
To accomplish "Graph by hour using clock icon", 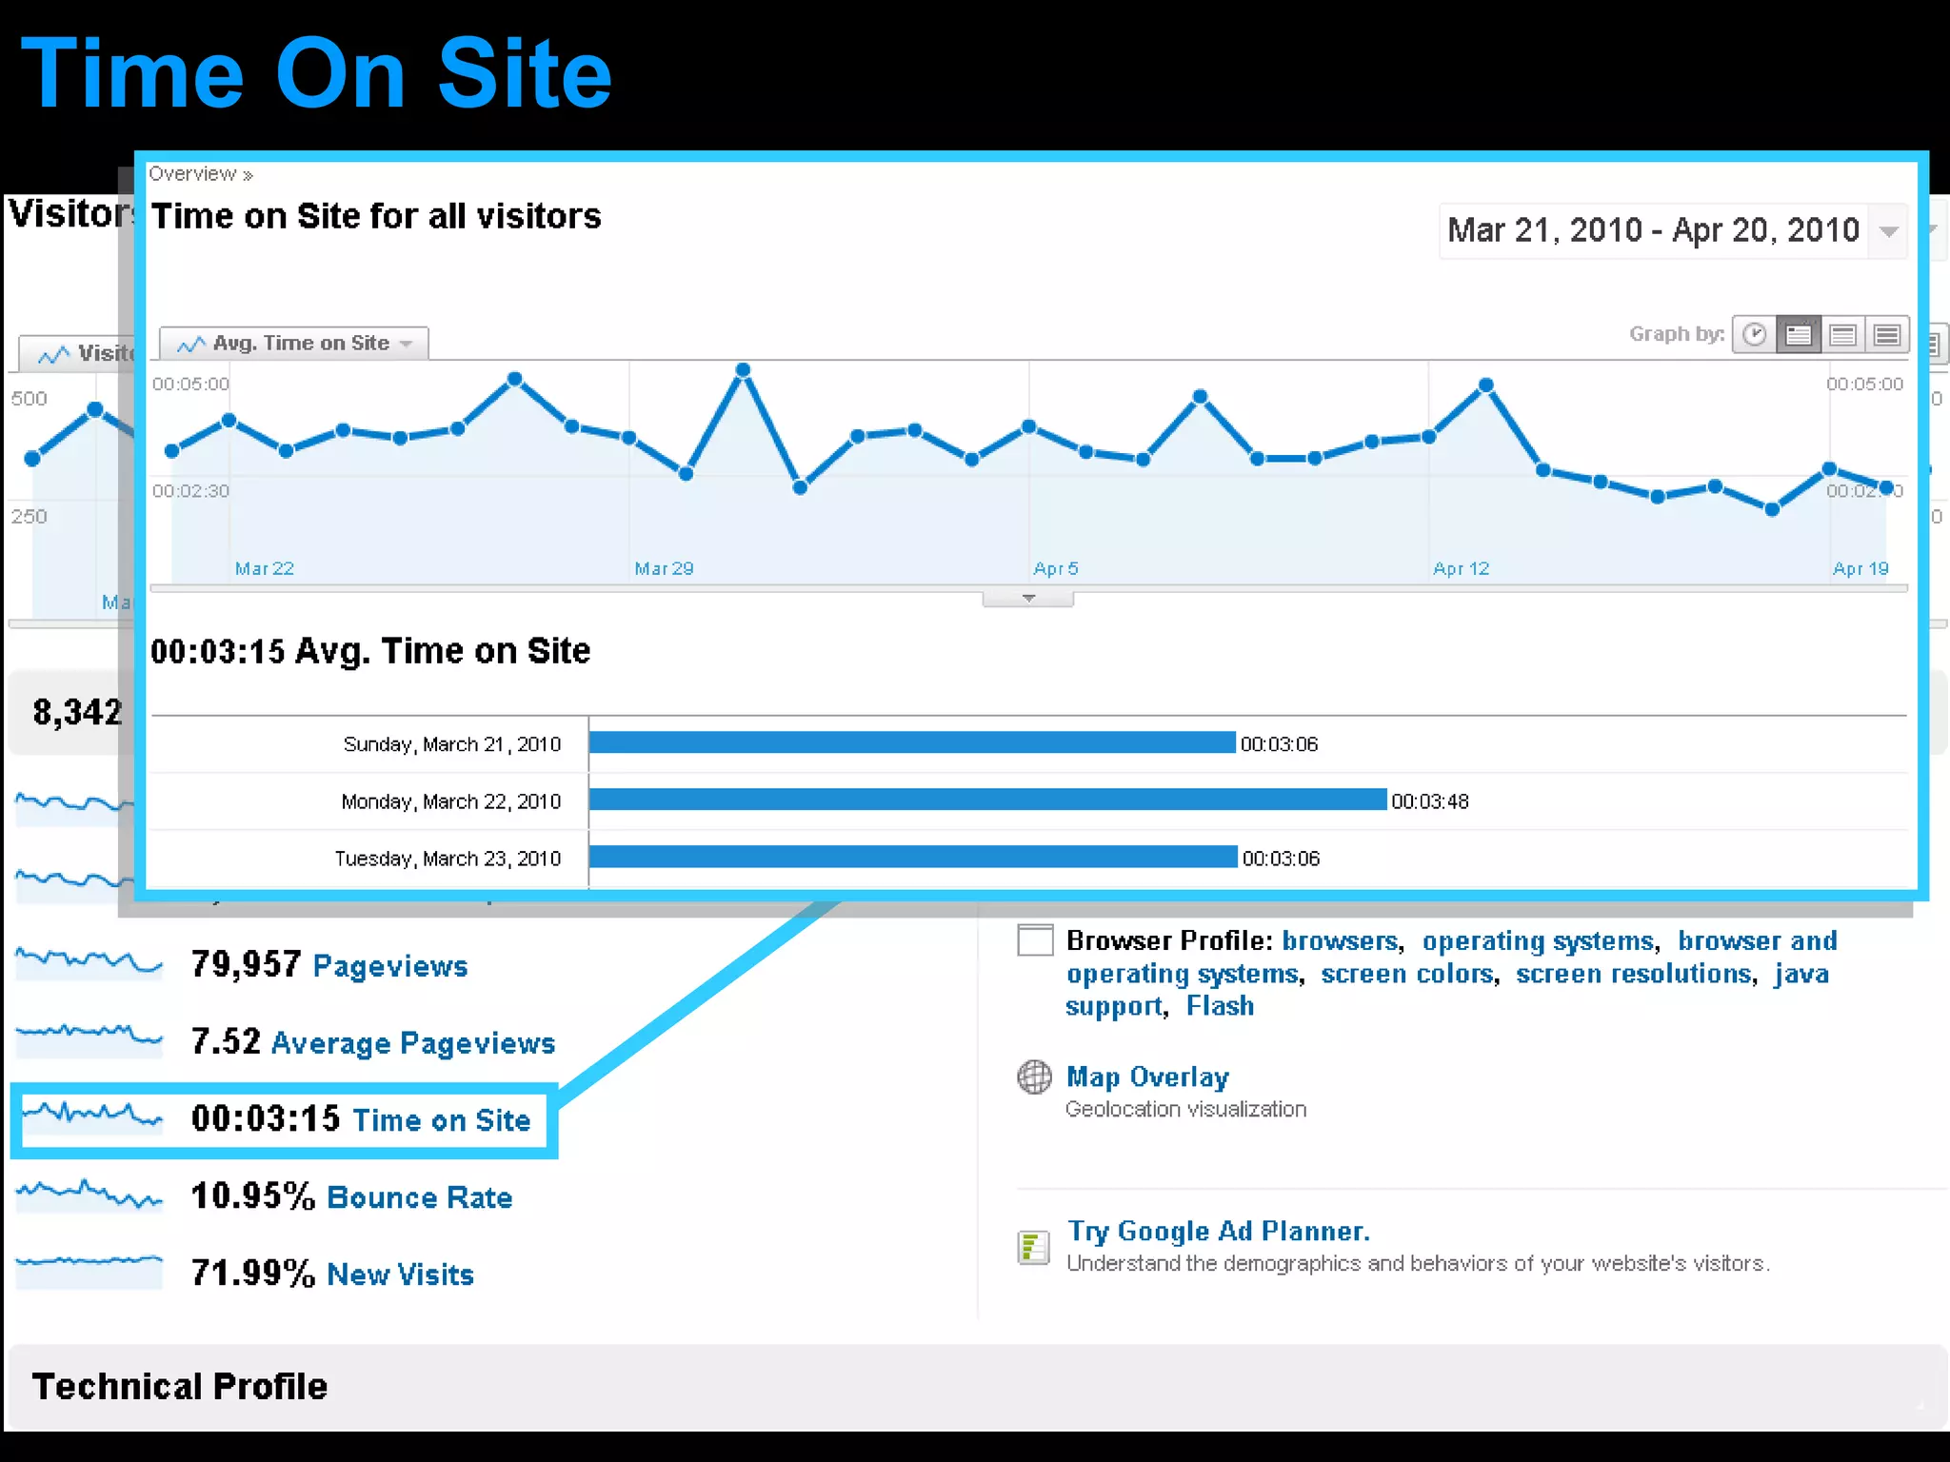I will pyautogui.click(x=1754, y=334).
